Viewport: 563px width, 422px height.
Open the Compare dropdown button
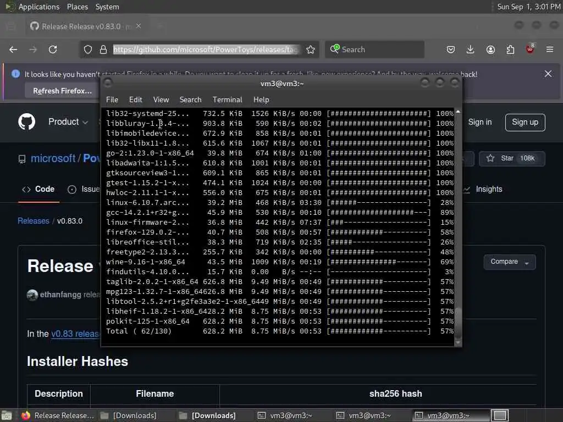click(x=510, y=262)
